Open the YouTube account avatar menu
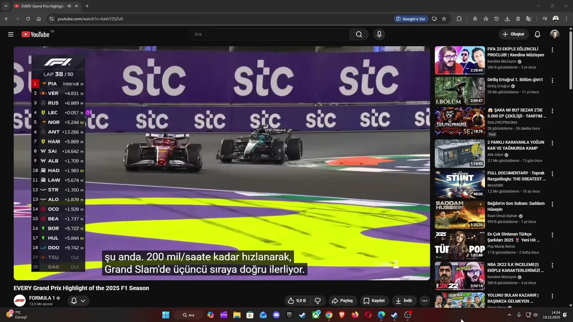This screenshot has width=573, height=322. 555,34
